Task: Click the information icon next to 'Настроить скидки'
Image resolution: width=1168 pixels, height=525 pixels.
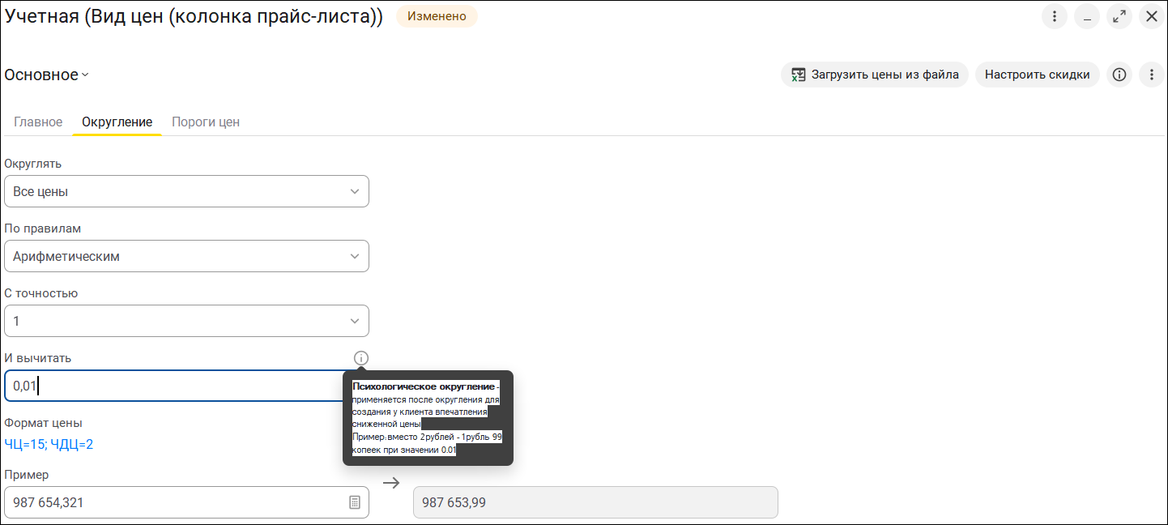Action: (x=1119, y=75)
